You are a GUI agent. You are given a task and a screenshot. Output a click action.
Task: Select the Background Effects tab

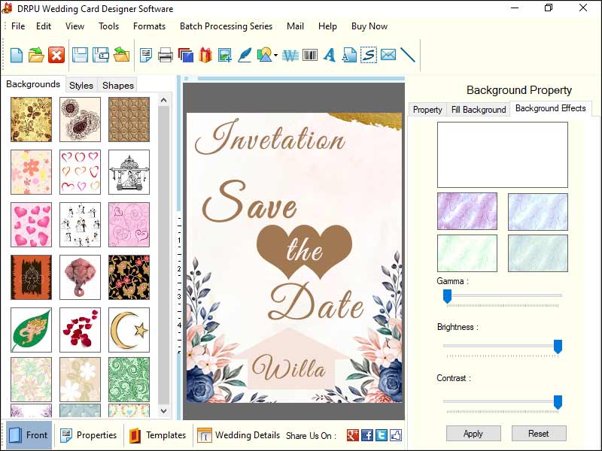551,108
